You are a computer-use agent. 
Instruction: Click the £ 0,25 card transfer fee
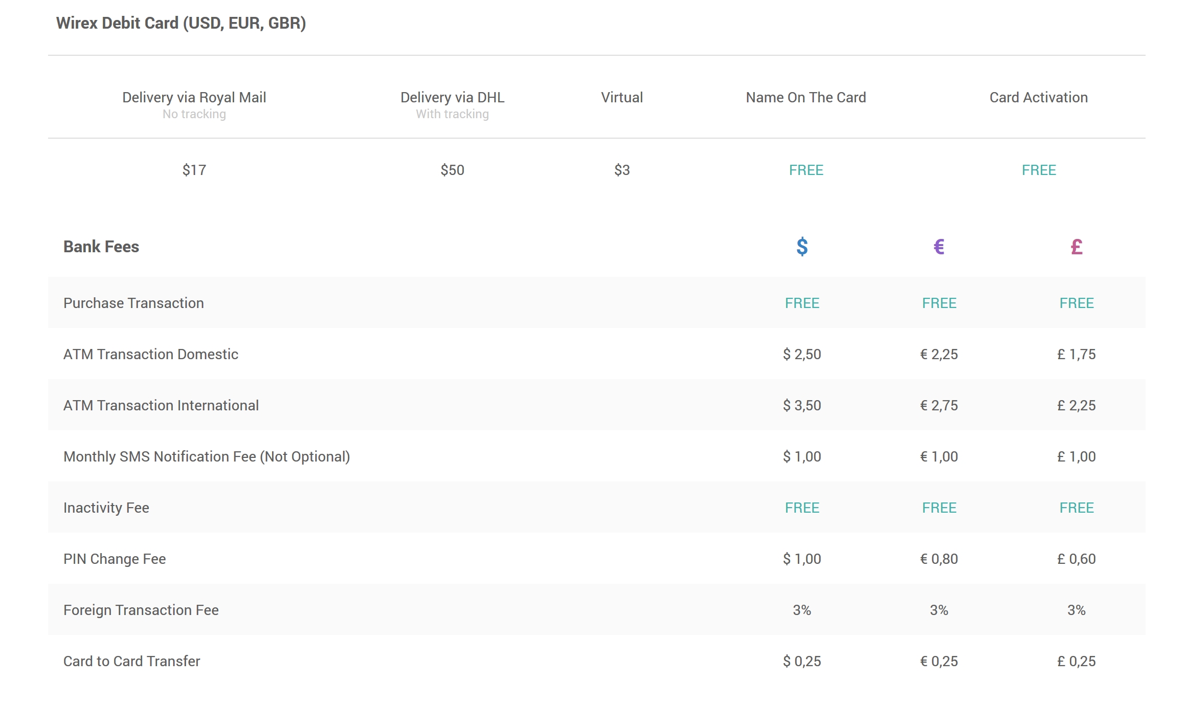click(x=1077, y=661)
